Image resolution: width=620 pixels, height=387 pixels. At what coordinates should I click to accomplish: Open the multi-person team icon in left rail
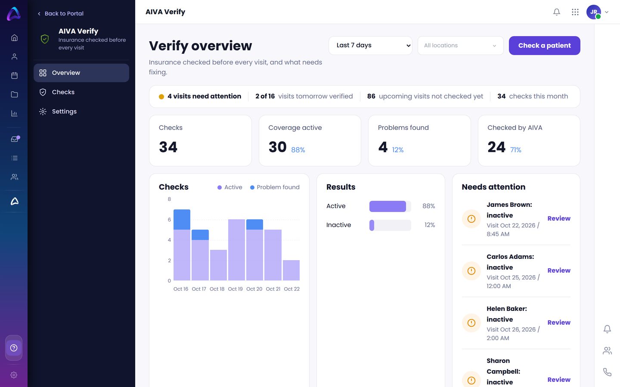pos(14,177)
